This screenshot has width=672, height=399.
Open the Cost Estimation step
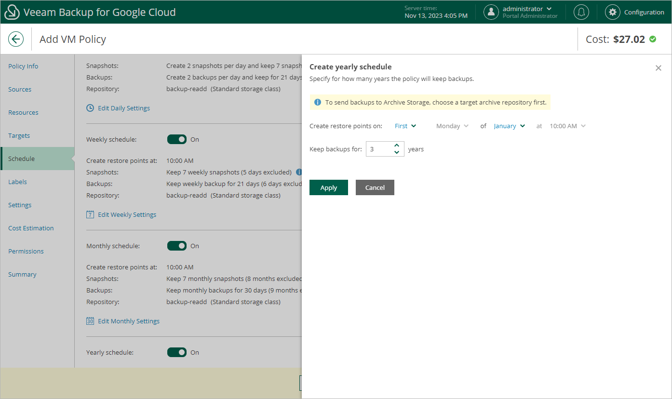coord(31,228)
